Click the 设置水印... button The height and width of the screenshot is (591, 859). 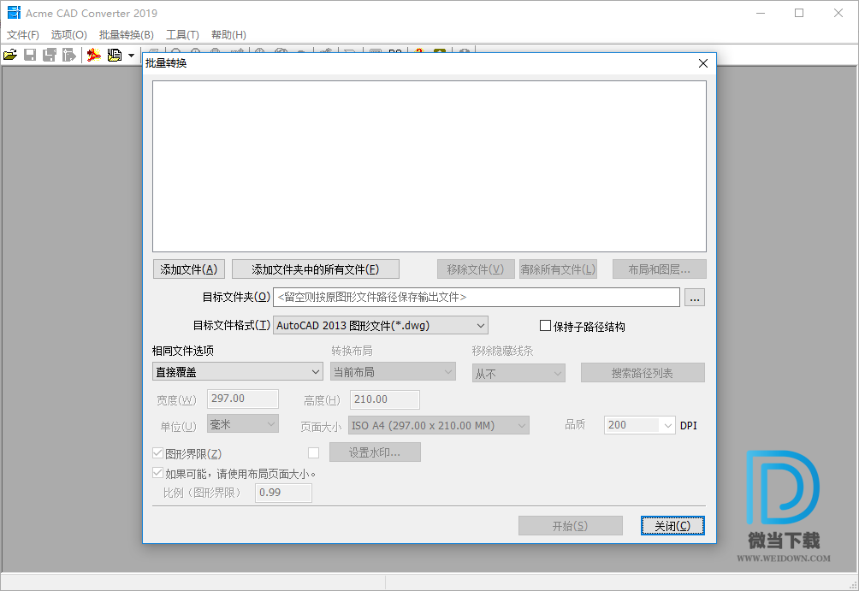(375, 452)
